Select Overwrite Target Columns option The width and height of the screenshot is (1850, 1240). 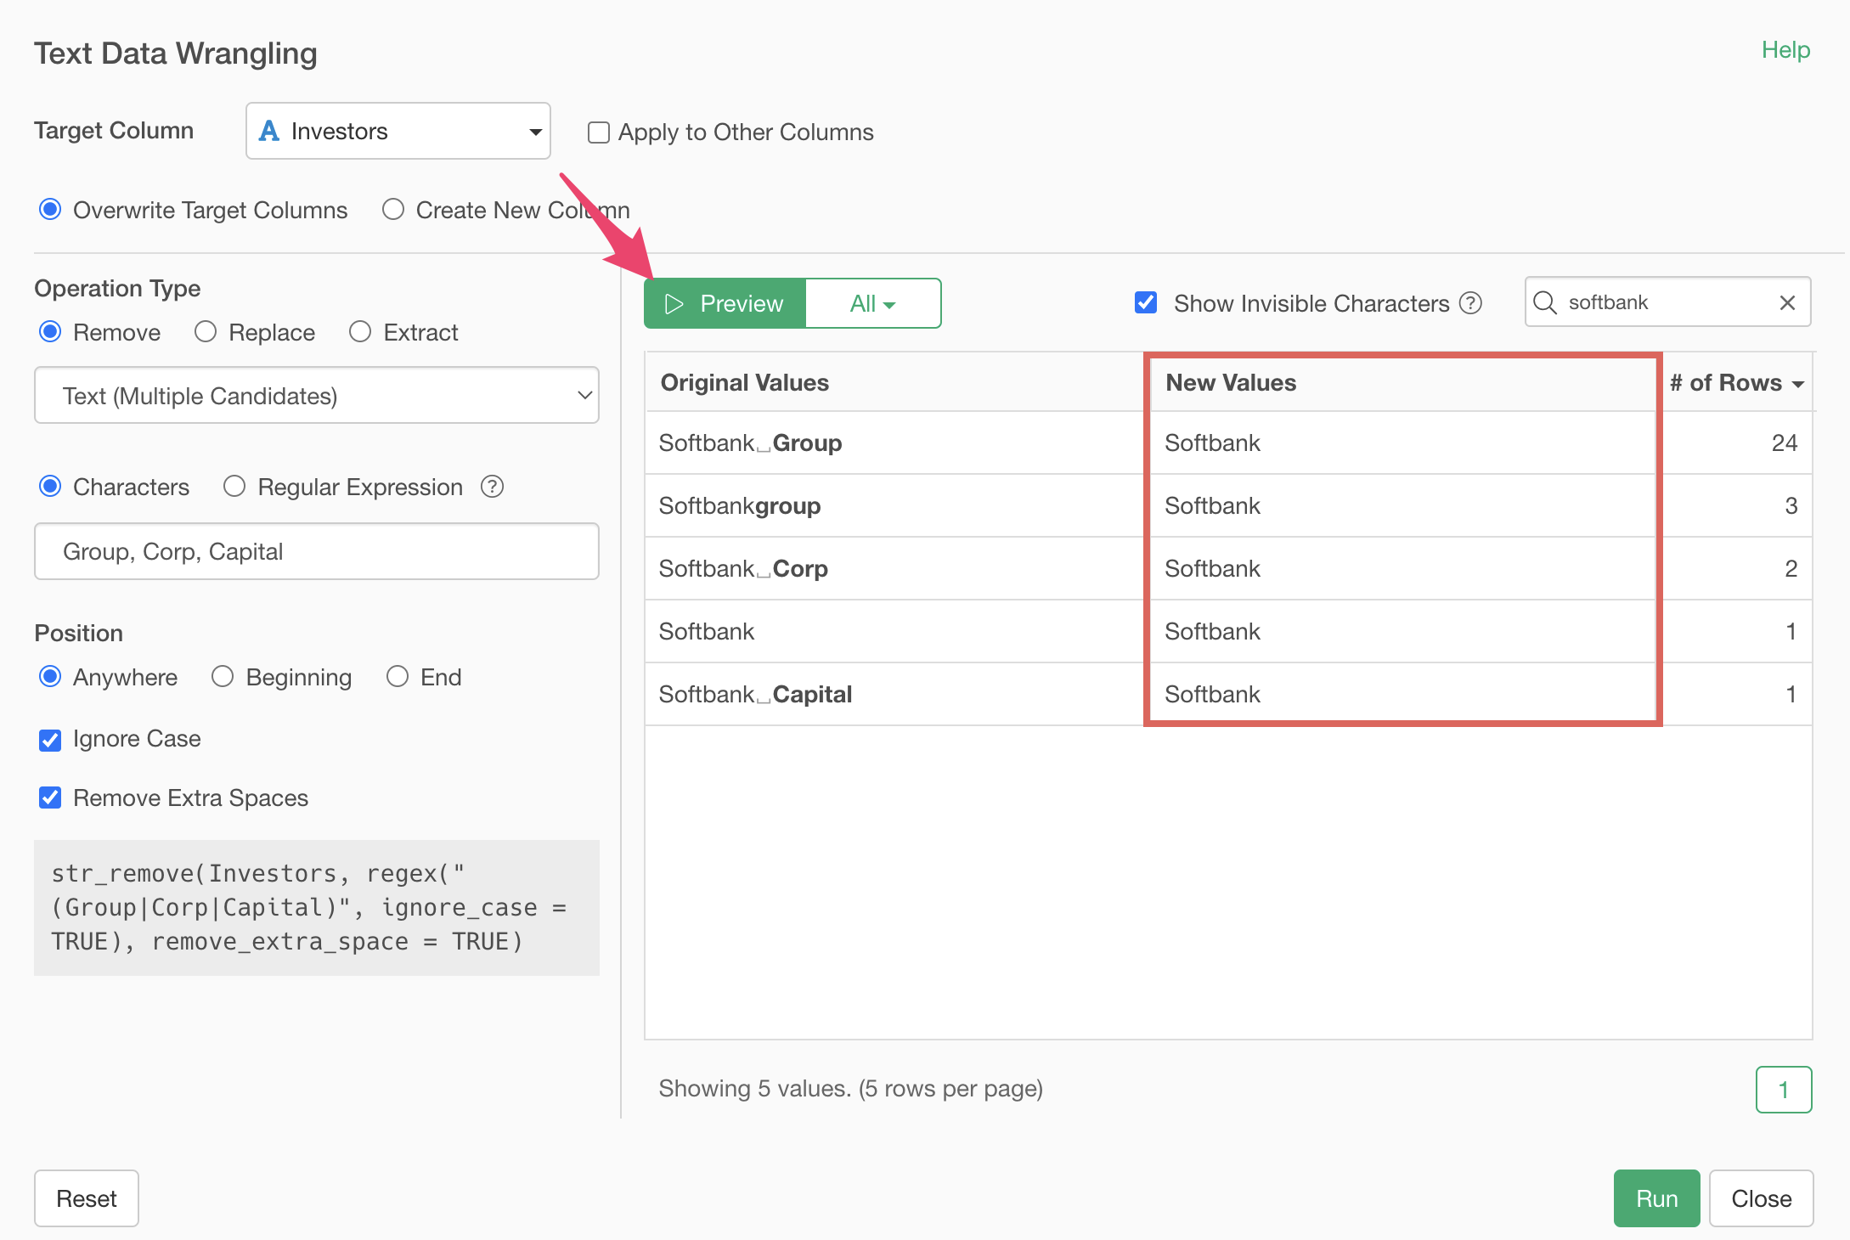(50, 210)
